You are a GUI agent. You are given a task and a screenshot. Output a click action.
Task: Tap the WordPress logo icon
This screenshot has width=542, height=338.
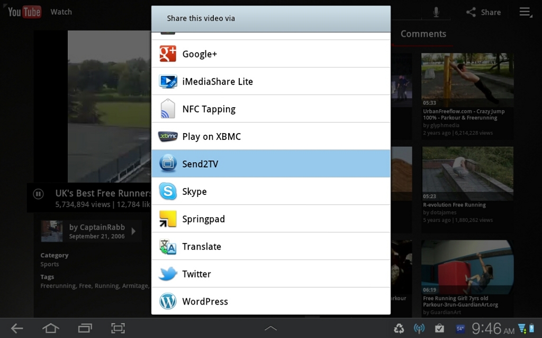point(168,301)
